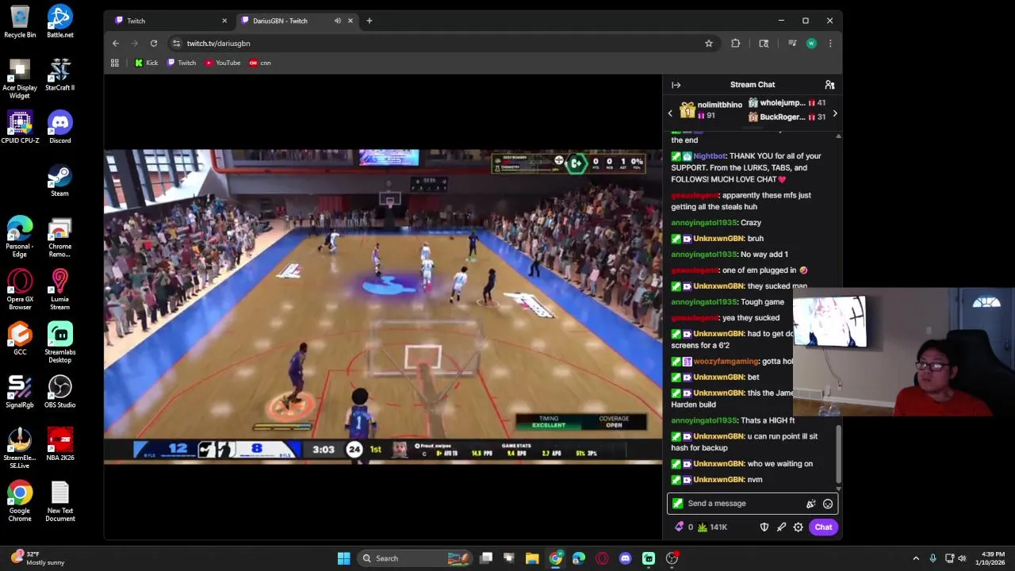This screenshot has width=1015, height=571.
Task: Open Chrome media controls
Action: pos(791,44)
